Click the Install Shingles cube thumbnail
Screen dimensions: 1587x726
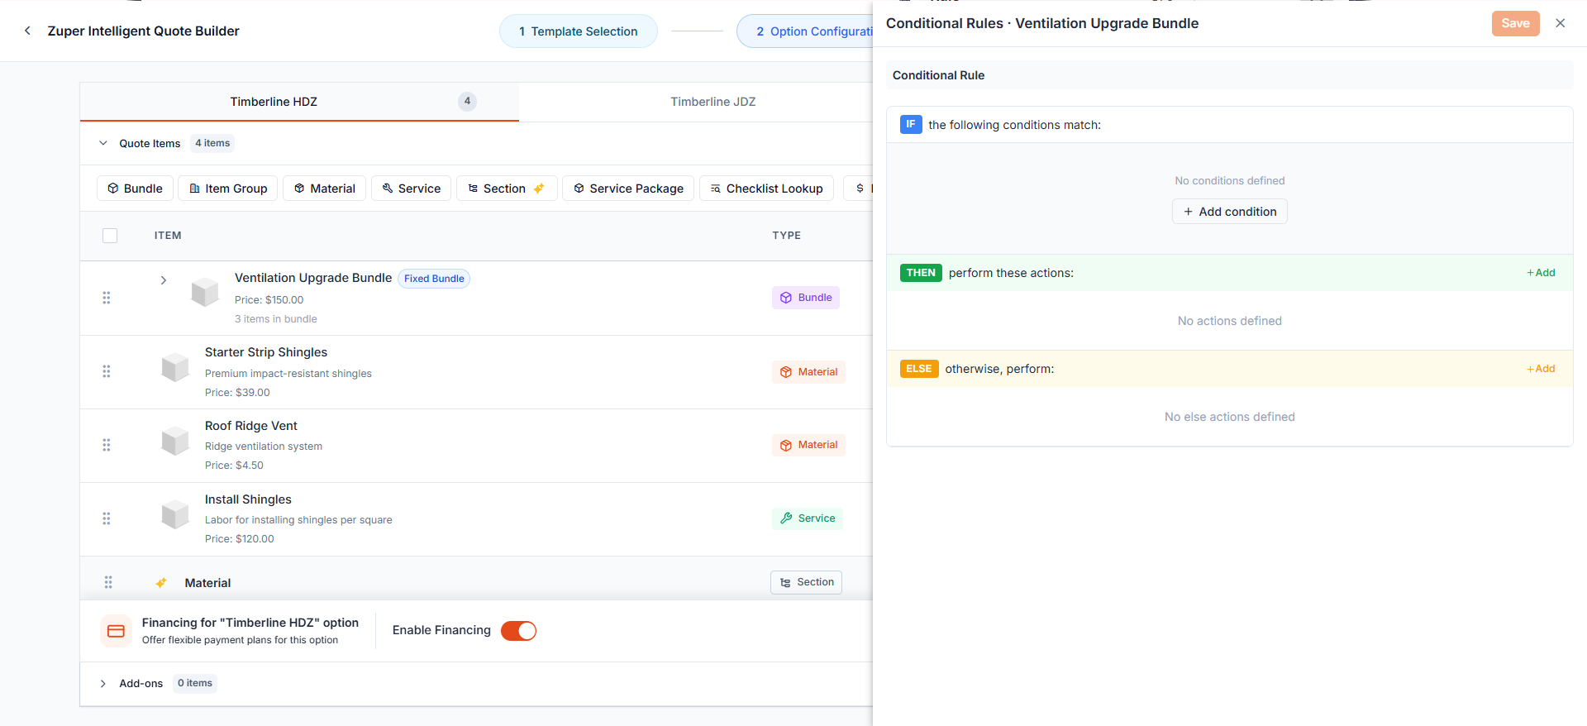click(175, 513)
